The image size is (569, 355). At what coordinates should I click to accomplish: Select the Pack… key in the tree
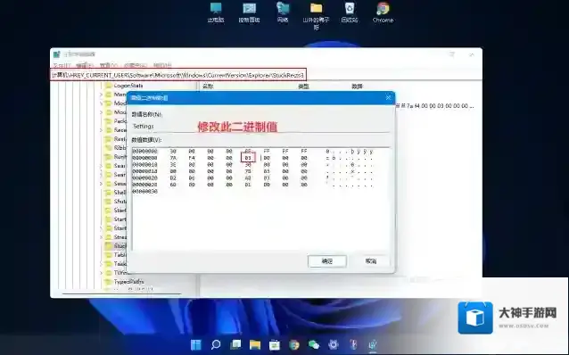point(120,121)
